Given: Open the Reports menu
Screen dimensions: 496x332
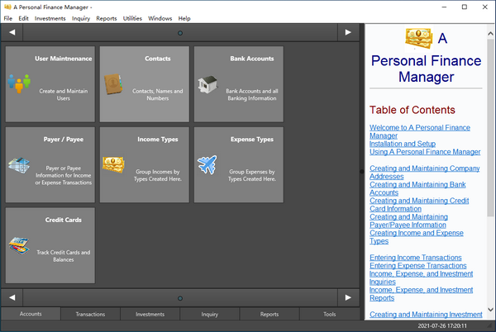Looking at the screenshot, I should pos(107,18).
